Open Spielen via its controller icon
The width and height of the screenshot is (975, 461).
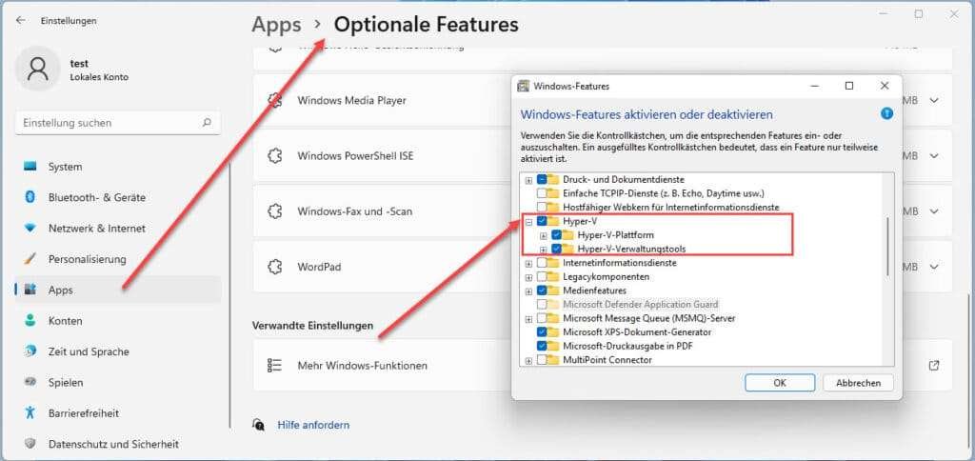coord(30,382)
